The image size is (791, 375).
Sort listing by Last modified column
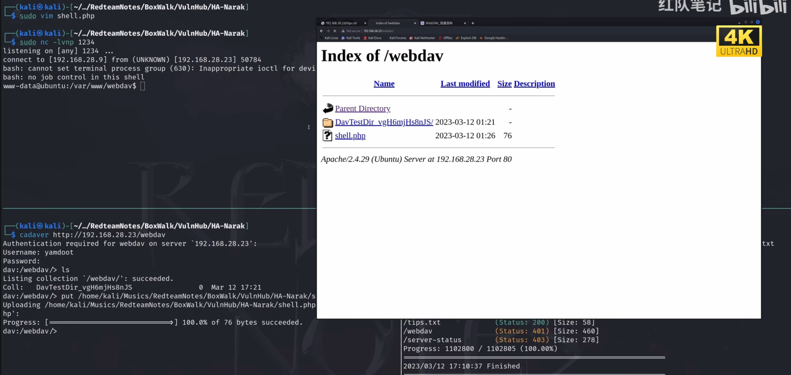[465, 84]
